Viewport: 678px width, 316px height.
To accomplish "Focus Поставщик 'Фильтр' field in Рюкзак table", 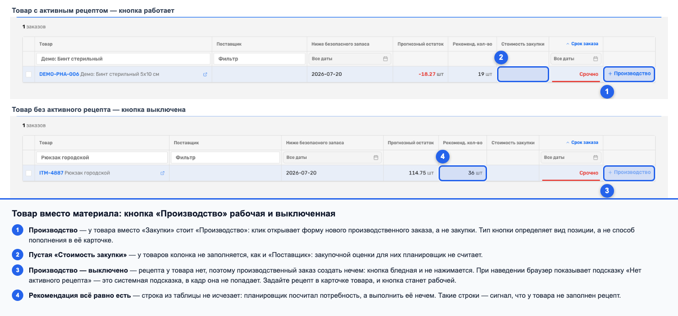I will (x=225, y=158).
